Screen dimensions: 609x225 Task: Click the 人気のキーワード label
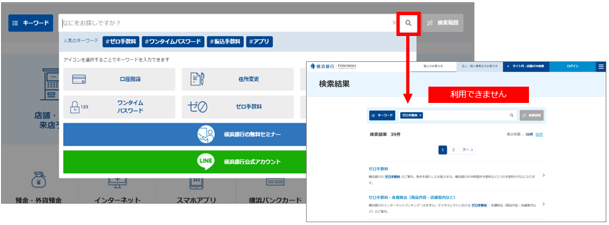(x=81, y=40)
